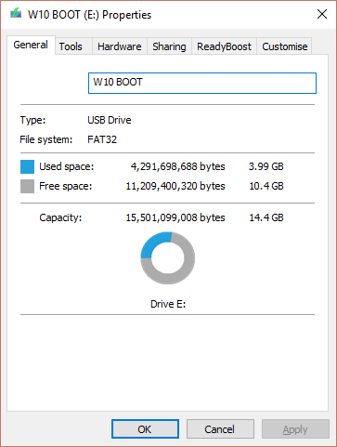Click the Cancel button
This screenshot has height=447, width=337.
(x=220, y=429)
